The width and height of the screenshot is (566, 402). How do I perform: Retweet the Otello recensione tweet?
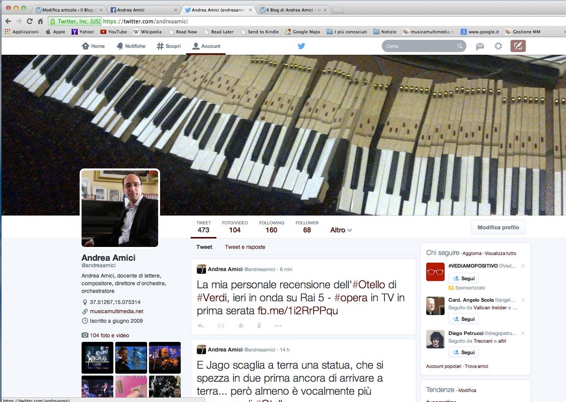point(221,326)
